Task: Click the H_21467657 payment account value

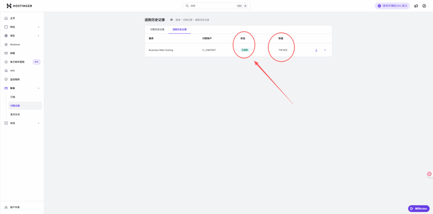Action: [209, 50]
